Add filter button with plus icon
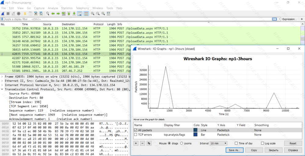 [302, 19]
